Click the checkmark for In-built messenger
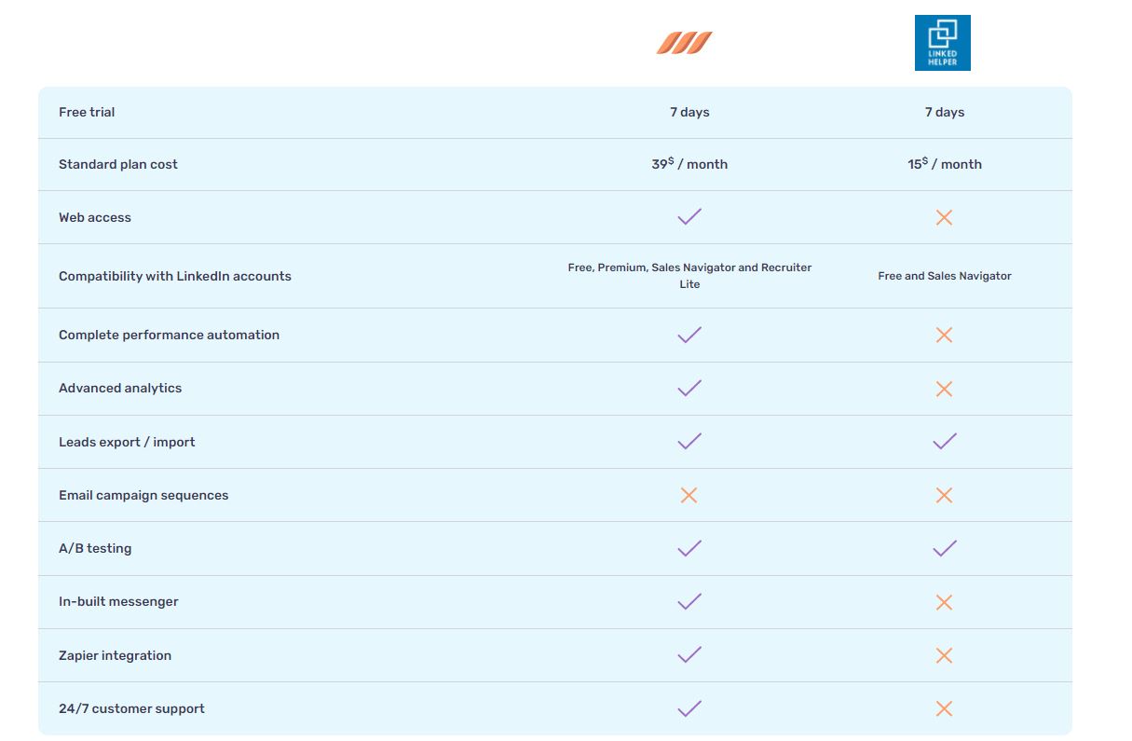This screenshot has width=1132, height=741. pos(689,602)
